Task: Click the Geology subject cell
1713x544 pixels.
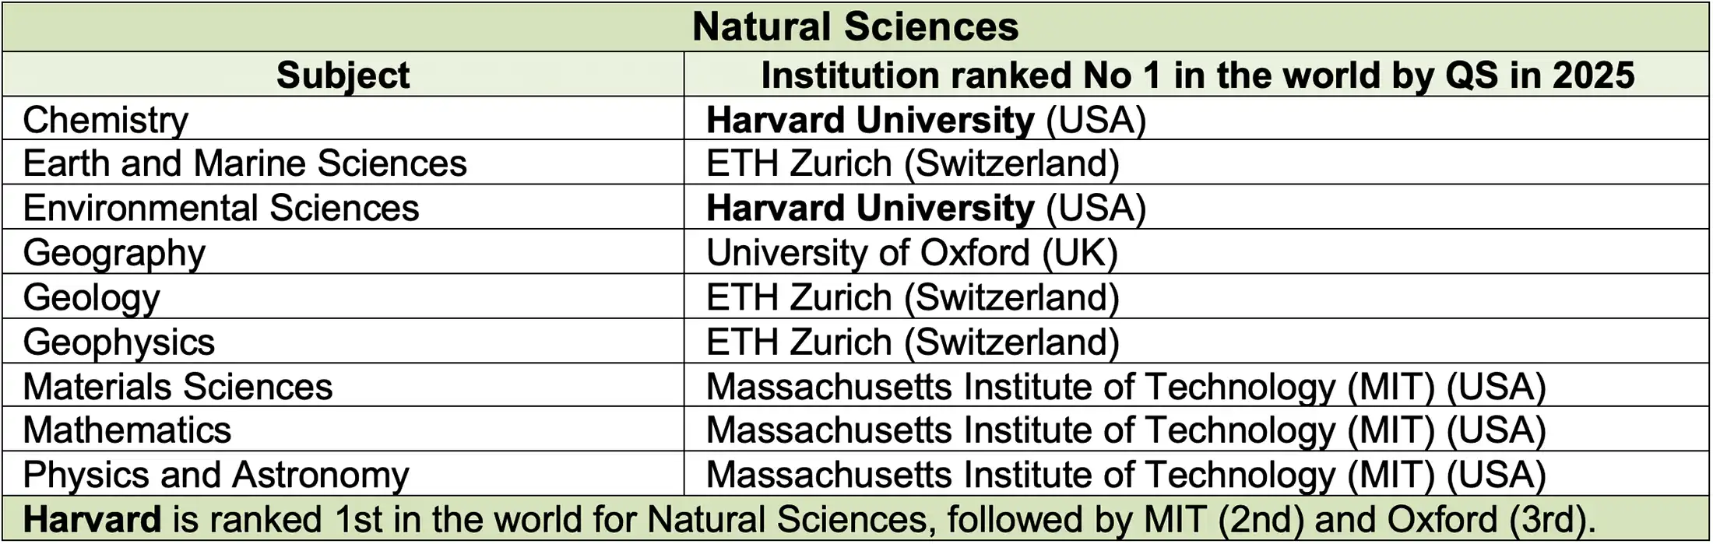Action: 91,297
